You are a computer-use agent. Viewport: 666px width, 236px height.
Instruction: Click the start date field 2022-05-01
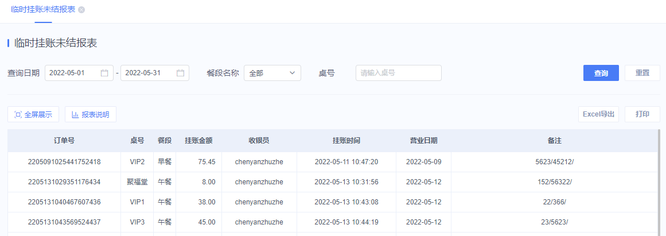pyautogui.click(x=79, y=73)
